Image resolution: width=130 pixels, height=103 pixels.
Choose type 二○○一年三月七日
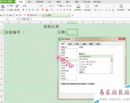pos(95,62)
